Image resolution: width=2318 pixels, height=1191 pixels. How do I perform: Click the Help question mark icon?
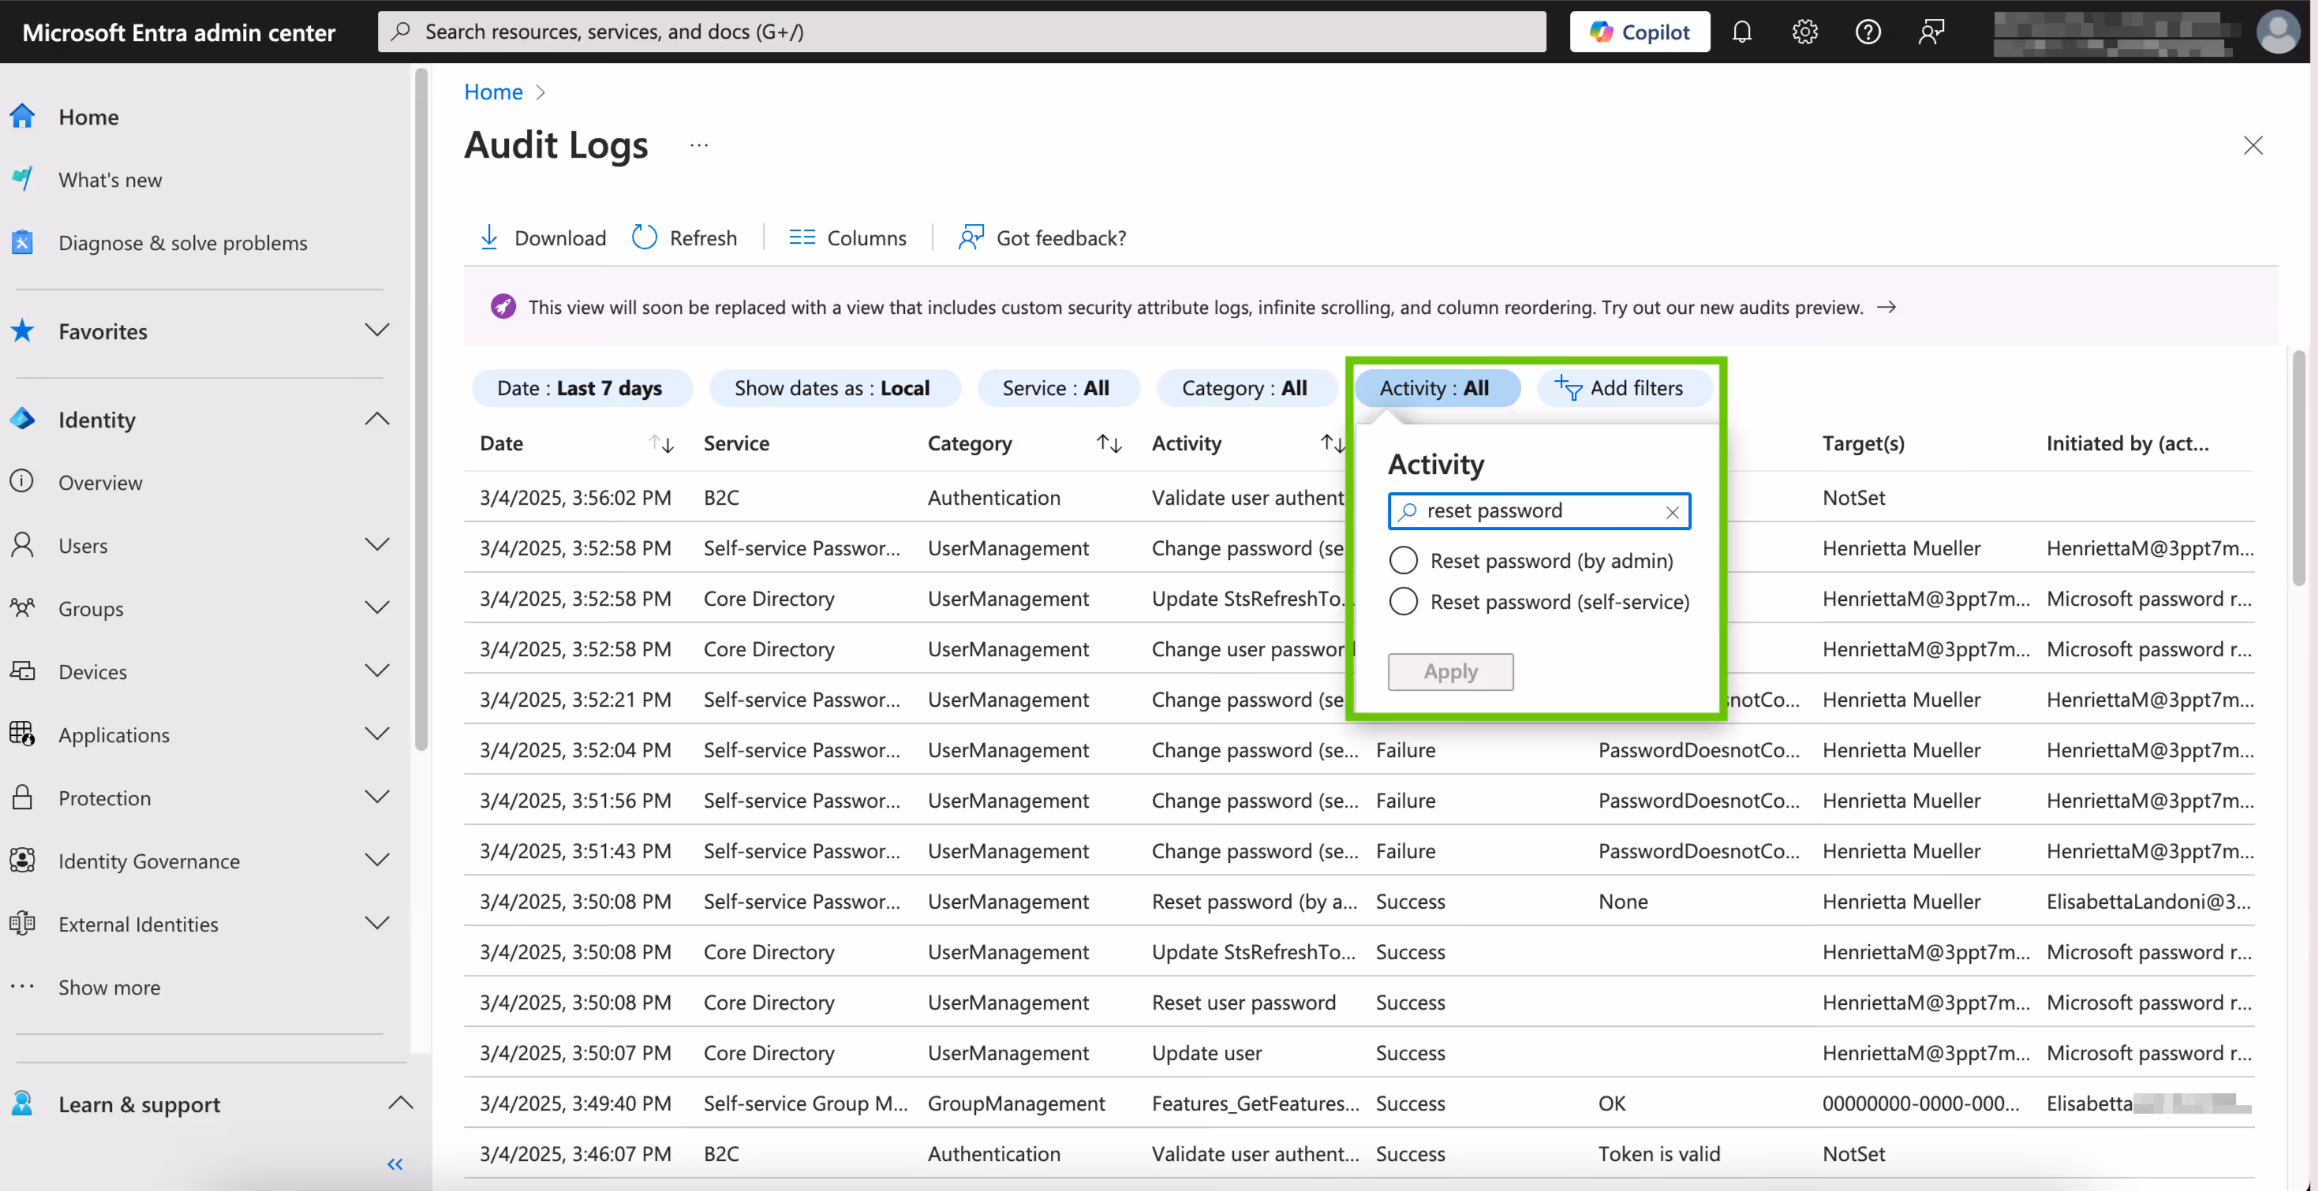point(1867,31)
